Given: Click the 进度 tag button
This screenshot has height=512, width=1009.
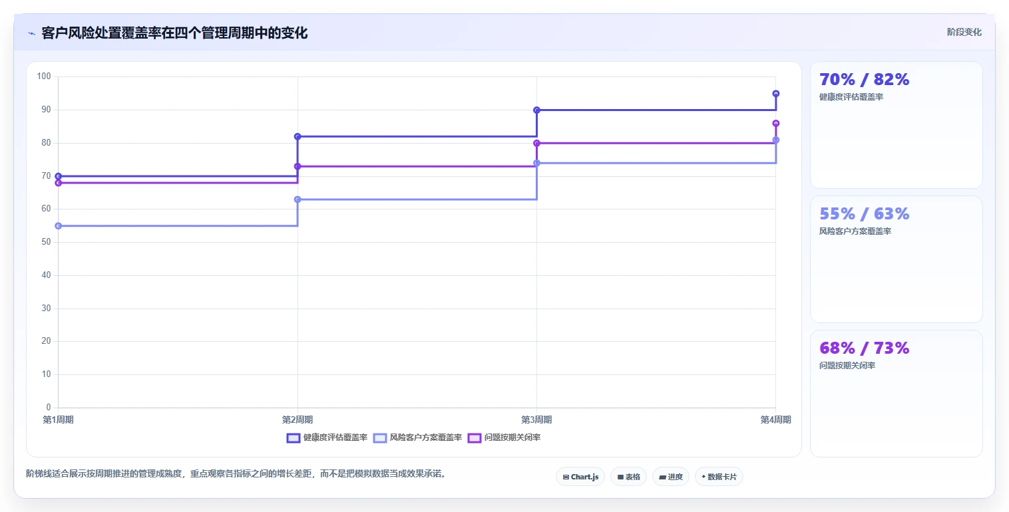Looking at the screenshot, I should coord(670,477).
